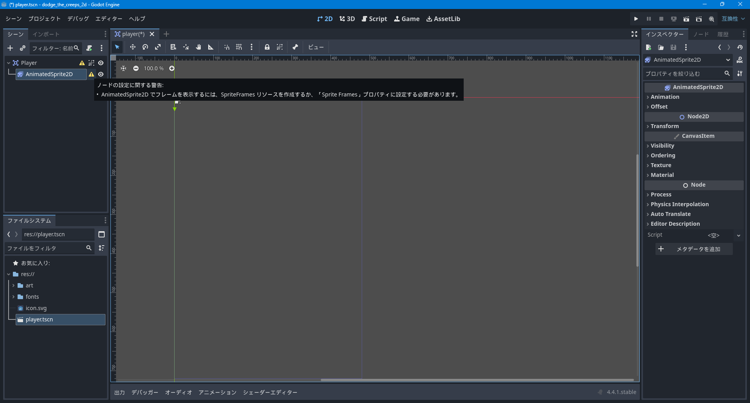The width and height of the screenshot is (750, 403).
Task: Open the プロジェクト menu
Action: 45,19
